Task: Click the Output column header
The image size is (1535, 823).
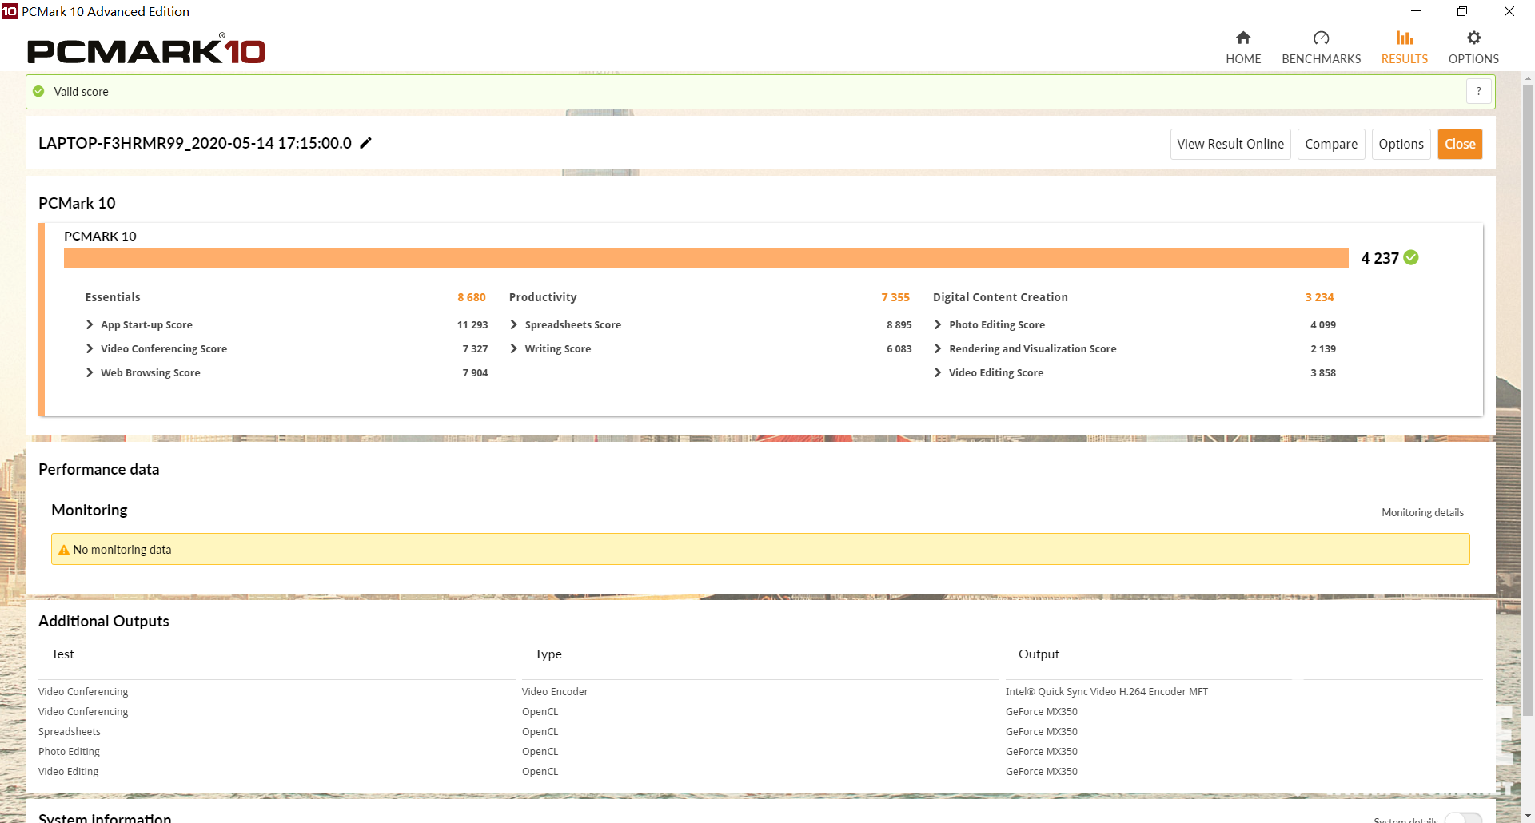Action: pyautogui.click(x=1039, y=654)
